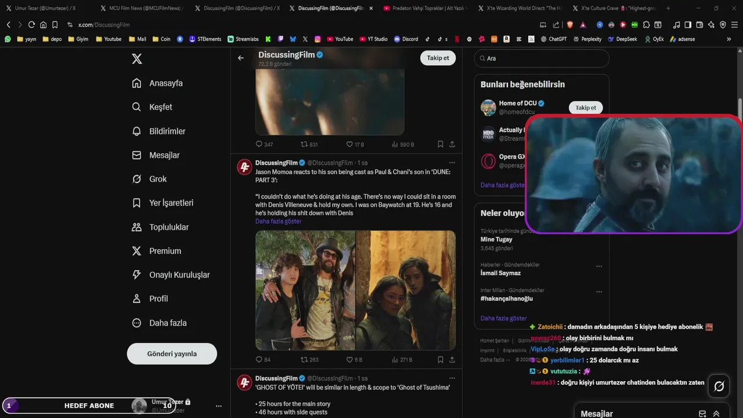Open the floating Grok button
743x418 pixels.
pyautogui.click(x=719, y=386)
